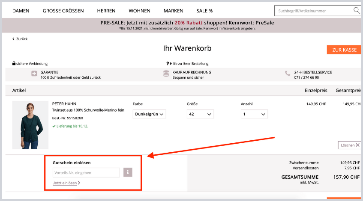Click the phone icon for 24-H Bestellservice
This screenshot has height=201, width=363.
pos(288,74)
